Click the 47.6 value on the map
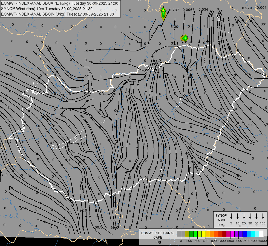This screenshot has width=268, height=246. tap(54, 143)
